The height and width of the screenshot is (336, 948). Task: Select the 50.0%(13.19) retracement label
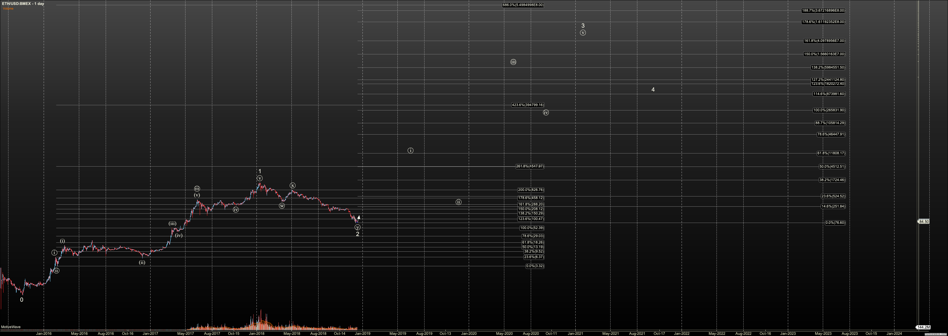pyautogui.click(x=533, y=247)
